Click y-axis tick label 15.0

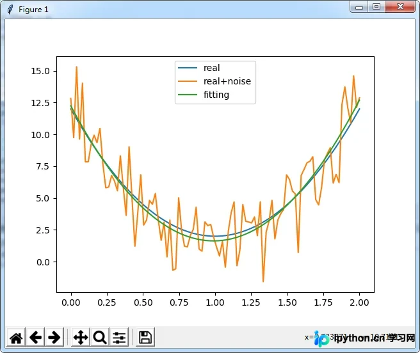click(40, 71)
